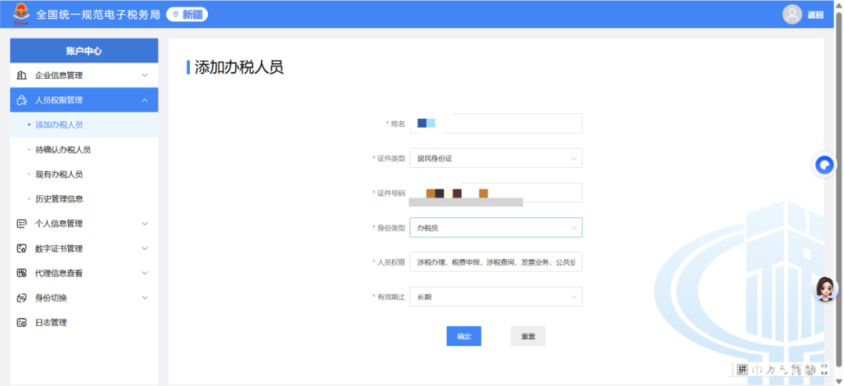This screenshot has width=844, height=386.
Task: Open the 证件类型 dropdown showing 居民身份证
Action: coord(495,159)
